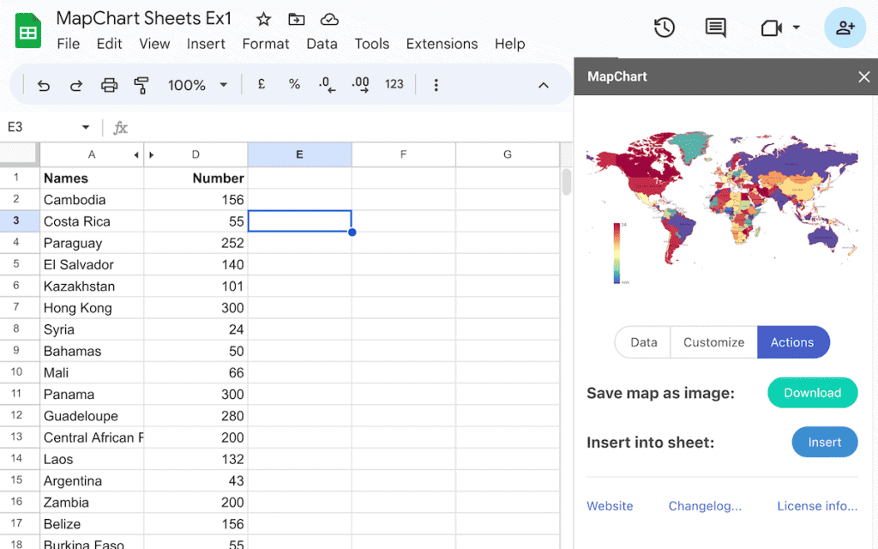The width and height of the screenshot is (878, 549).
Task: Click the document title MapChart Sheets Ex1
Action: [144, 19]
